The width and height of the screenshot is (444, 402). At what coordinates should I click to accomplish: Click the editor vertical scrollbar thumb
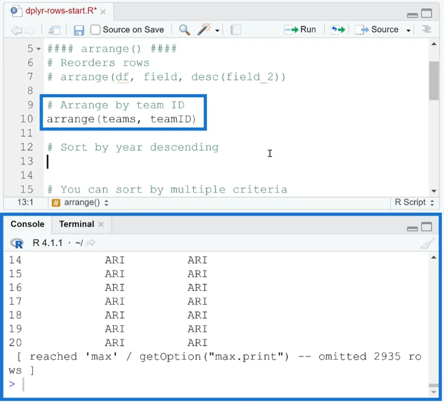tap(433, 81)
